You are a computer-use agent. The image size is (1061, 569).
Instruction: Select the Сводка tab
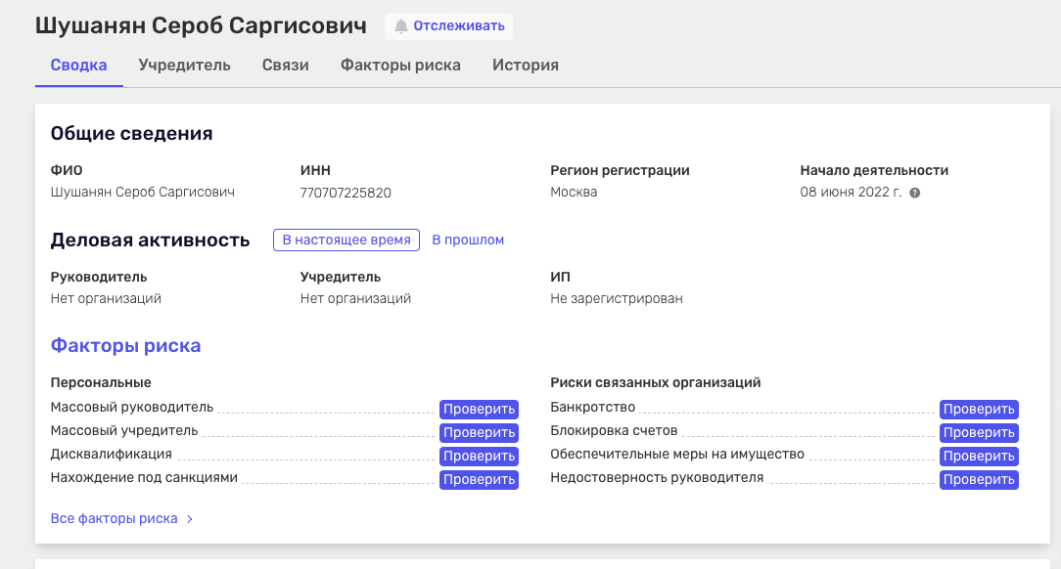[78, 65]
